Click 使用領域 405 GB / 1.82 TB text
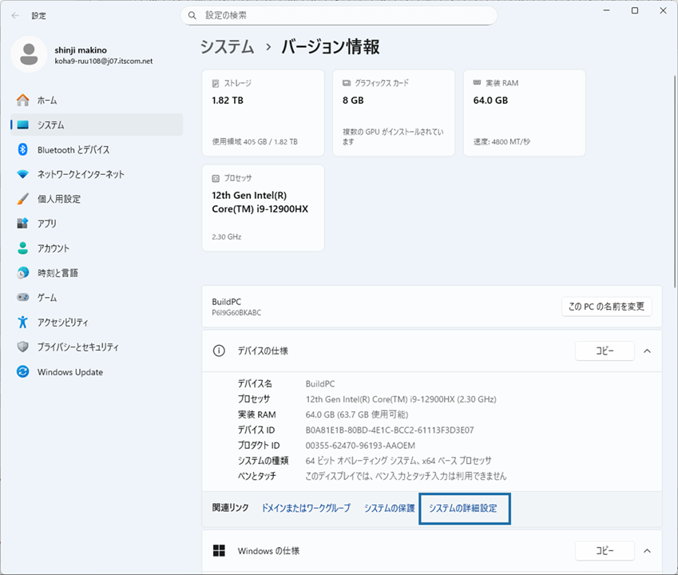The width and height of the screenshot is (678, 575). click(255, 142)
